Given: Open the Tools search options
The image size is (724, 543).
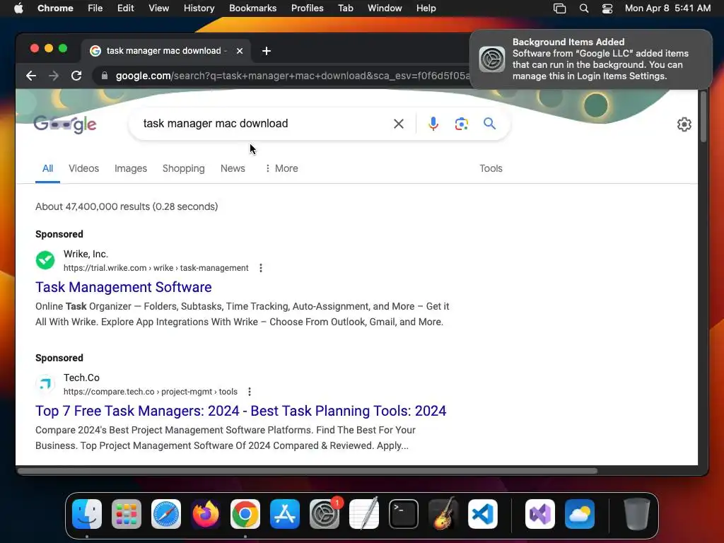Looking at the screenshot, I should pyautogui.click(x=491, y=168).
